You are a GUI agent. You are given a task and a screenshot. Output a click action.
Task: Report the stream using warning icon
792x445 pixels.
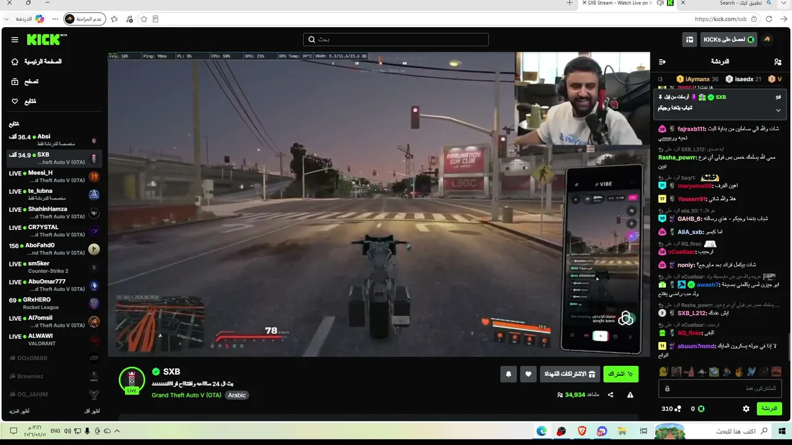[x=630, y=395]
